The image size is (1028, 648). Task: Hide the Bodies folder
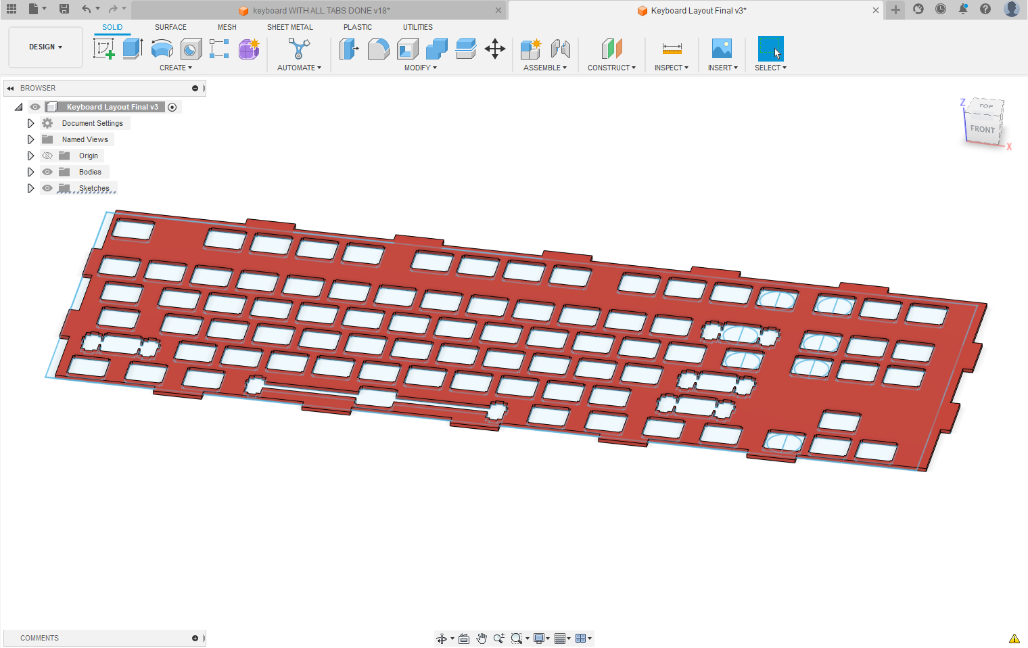click(x=47, y=171)
